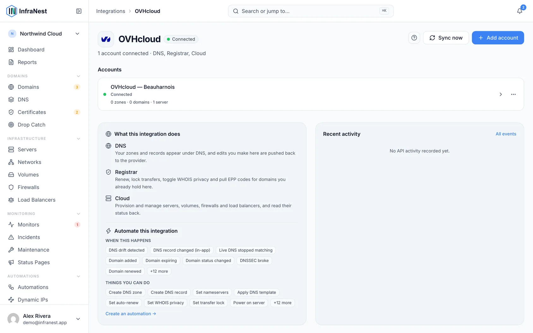Click the Dashboard grid icon
533x333 pixels.
click(x=11, y=50)
